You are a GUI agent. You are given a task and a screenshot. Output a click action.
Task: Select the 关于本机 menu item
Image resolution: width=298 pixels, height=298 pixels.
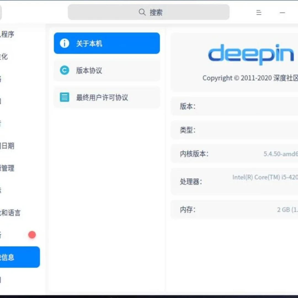(x=107, y=43)
